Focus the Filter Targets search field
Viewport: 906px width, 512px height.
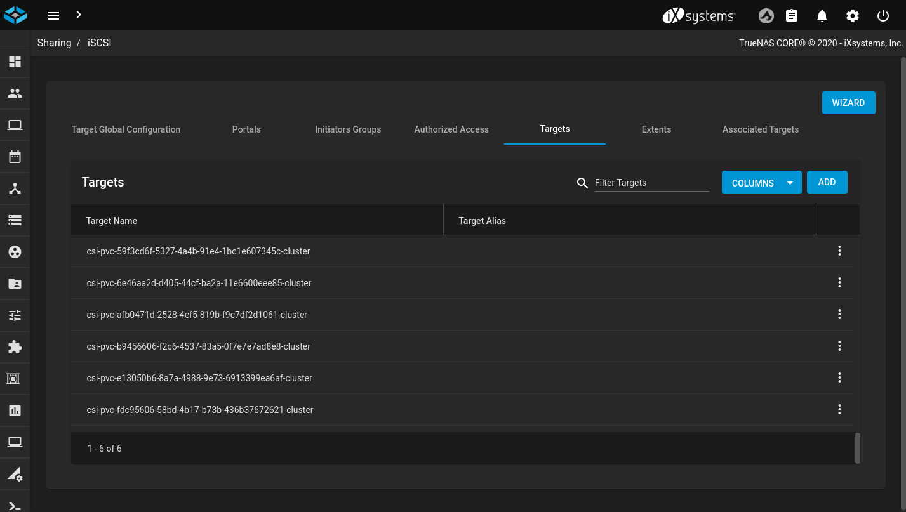pos(651,183)
